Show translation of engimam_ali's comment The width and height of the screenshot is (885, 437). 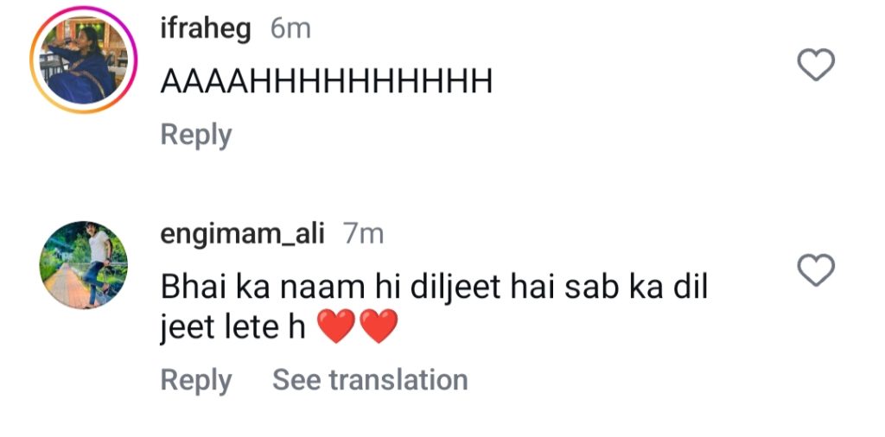pyautogui.click(x=370, y=380)
